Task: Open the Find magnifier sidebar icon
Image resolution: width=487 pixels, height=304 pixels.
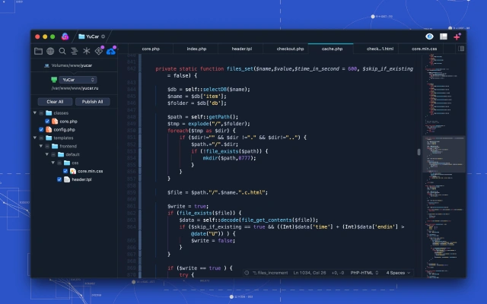Action: point(62,51)
